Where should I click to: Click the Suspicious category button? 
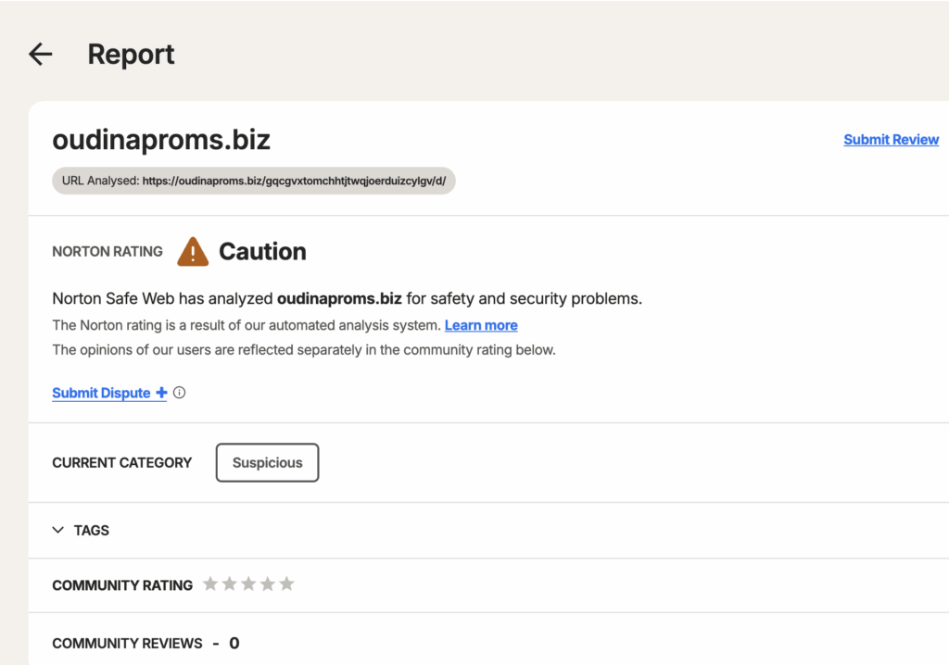coord(267,463)
